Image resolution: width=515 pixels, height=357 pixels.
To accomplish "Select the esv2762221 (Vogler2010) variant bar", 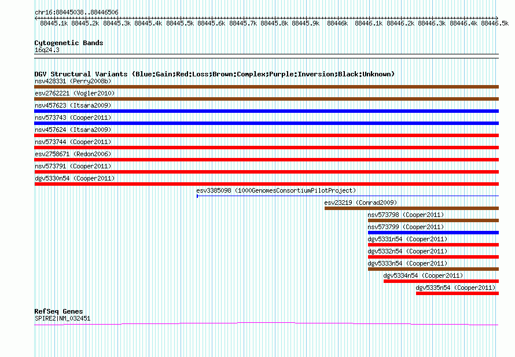I will [266, 99].
